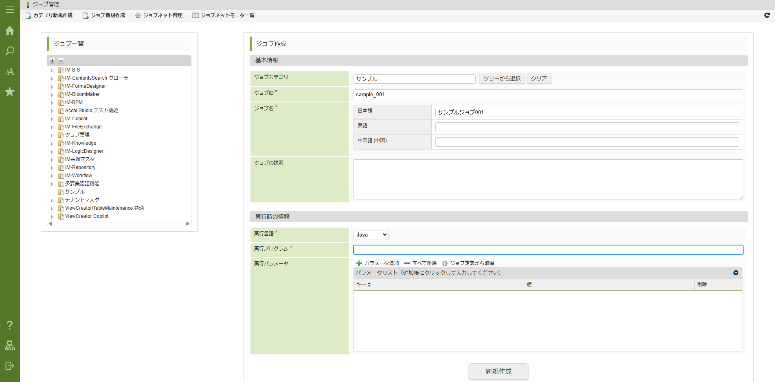Expand the IM-Workflow tree folder
Screen dimensions: 775x382
pos(52,176)
